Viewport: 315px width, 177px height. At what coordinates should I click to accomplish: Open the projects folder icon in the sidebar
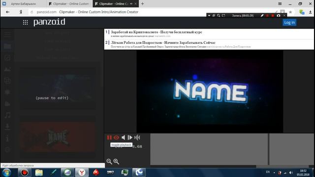7,46
